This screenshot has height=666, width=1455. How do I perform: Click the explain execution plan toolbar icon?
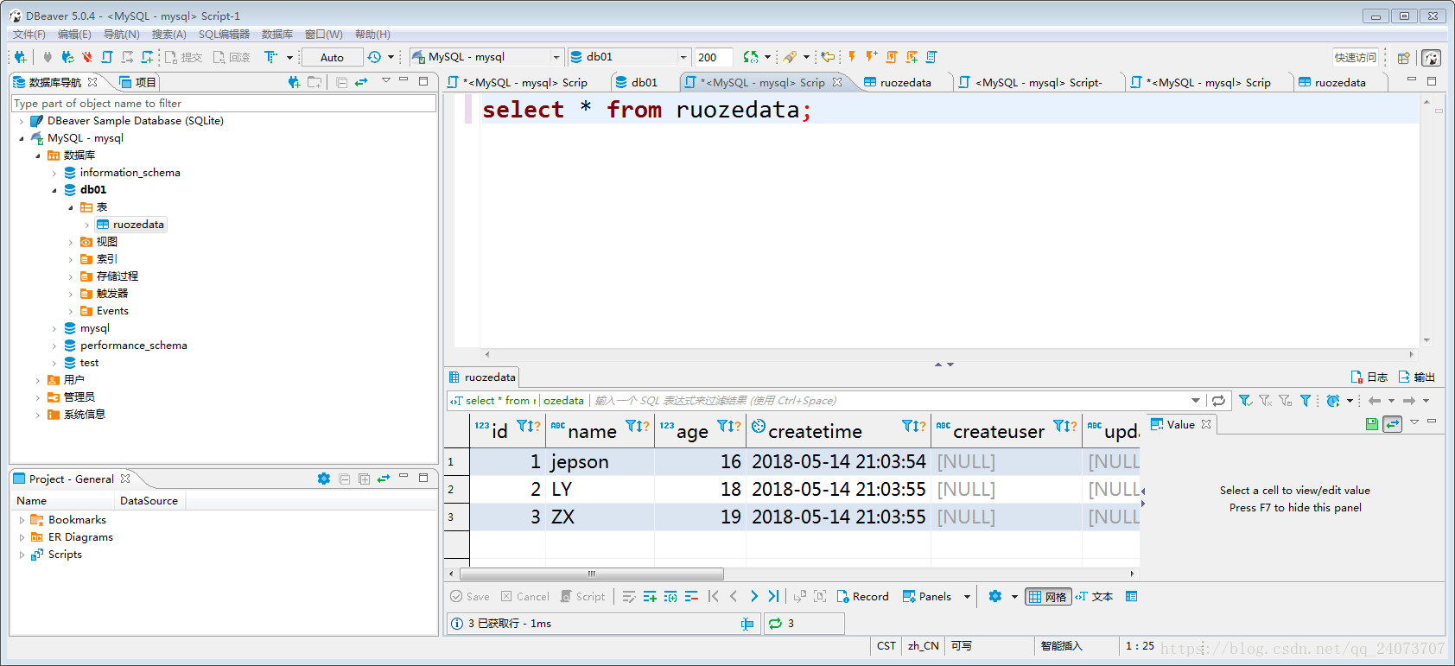tap(931, 57)
